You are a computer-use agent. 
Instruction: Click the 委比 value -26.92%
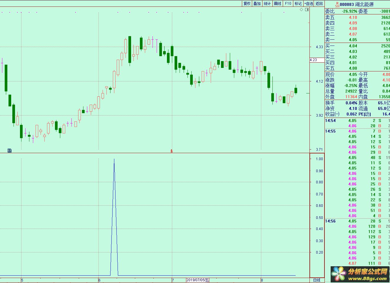pyautogui.click(x=349, y=11)
